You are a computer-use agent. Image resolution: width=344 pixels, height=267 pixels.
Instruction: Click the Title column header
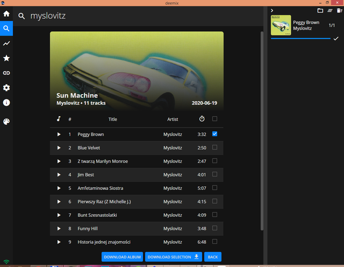pyautogui.click(x=112, y=120)
